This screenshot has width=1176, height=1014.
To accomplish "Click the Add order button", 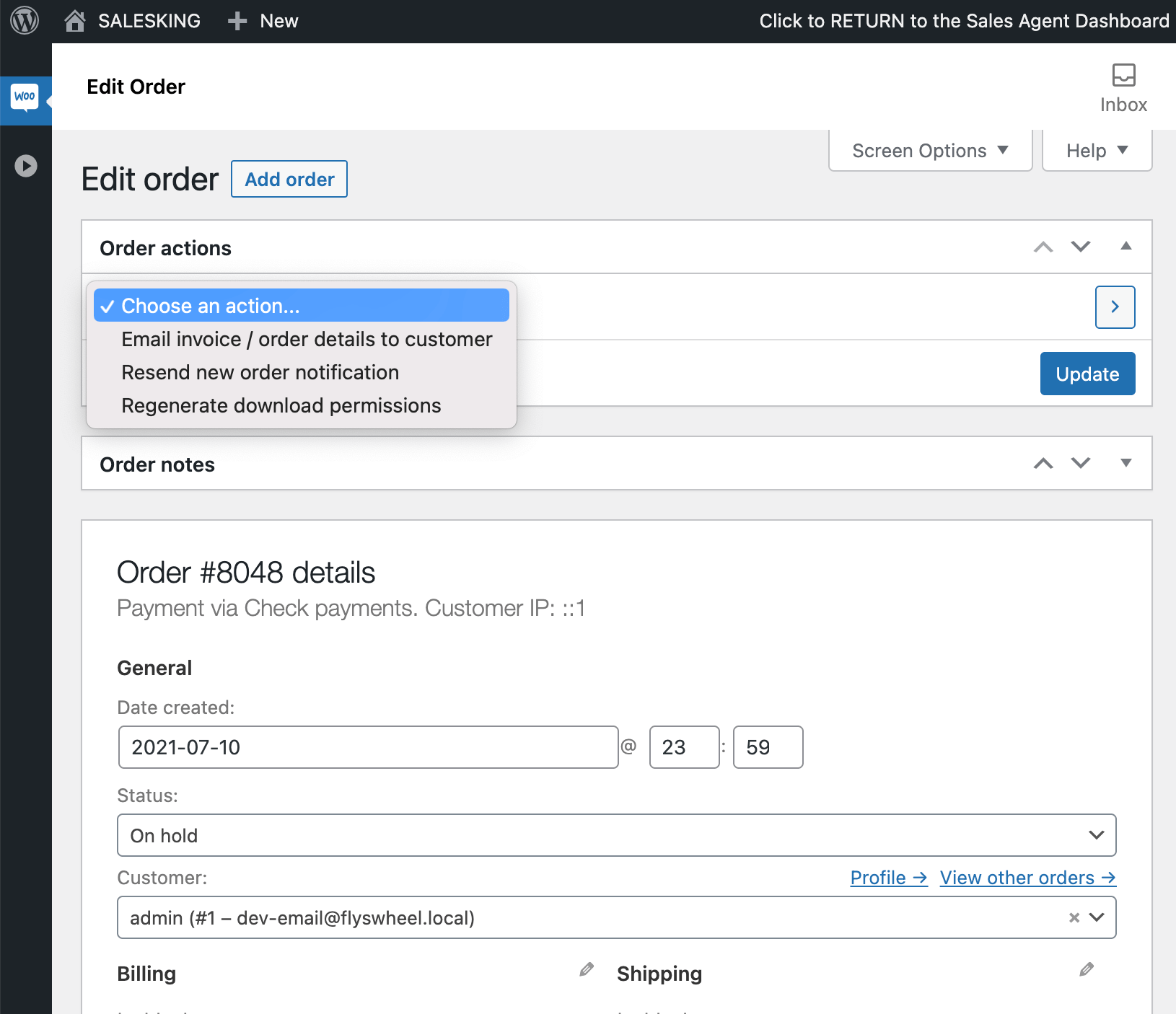I will pos(289,179).
